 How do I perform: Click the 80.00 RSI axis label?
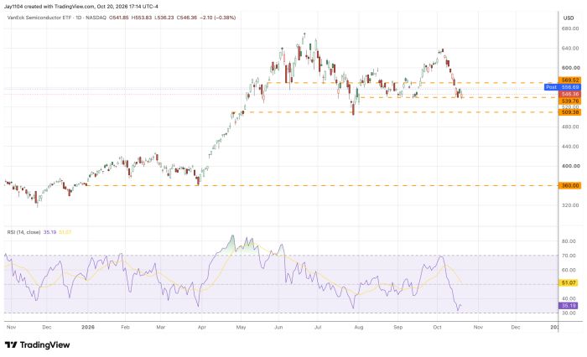569,241
